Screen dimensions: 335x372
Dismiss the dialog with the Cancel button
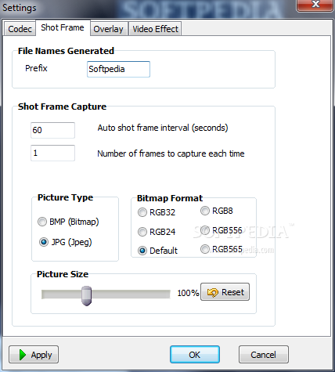[264, 355]
